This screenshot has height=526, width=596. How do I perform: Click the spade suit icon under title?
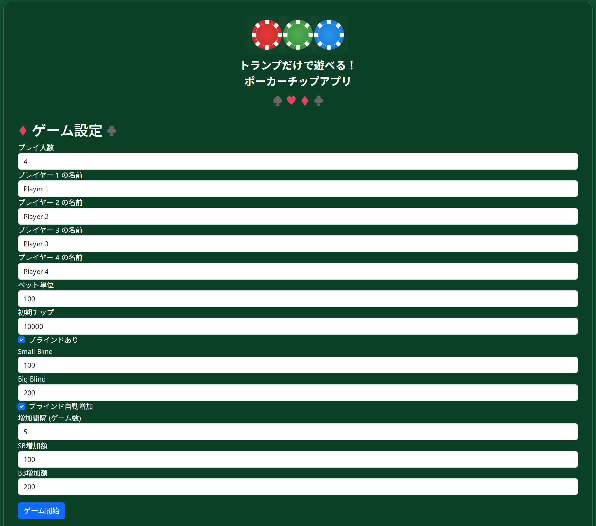tap(278, 101)
